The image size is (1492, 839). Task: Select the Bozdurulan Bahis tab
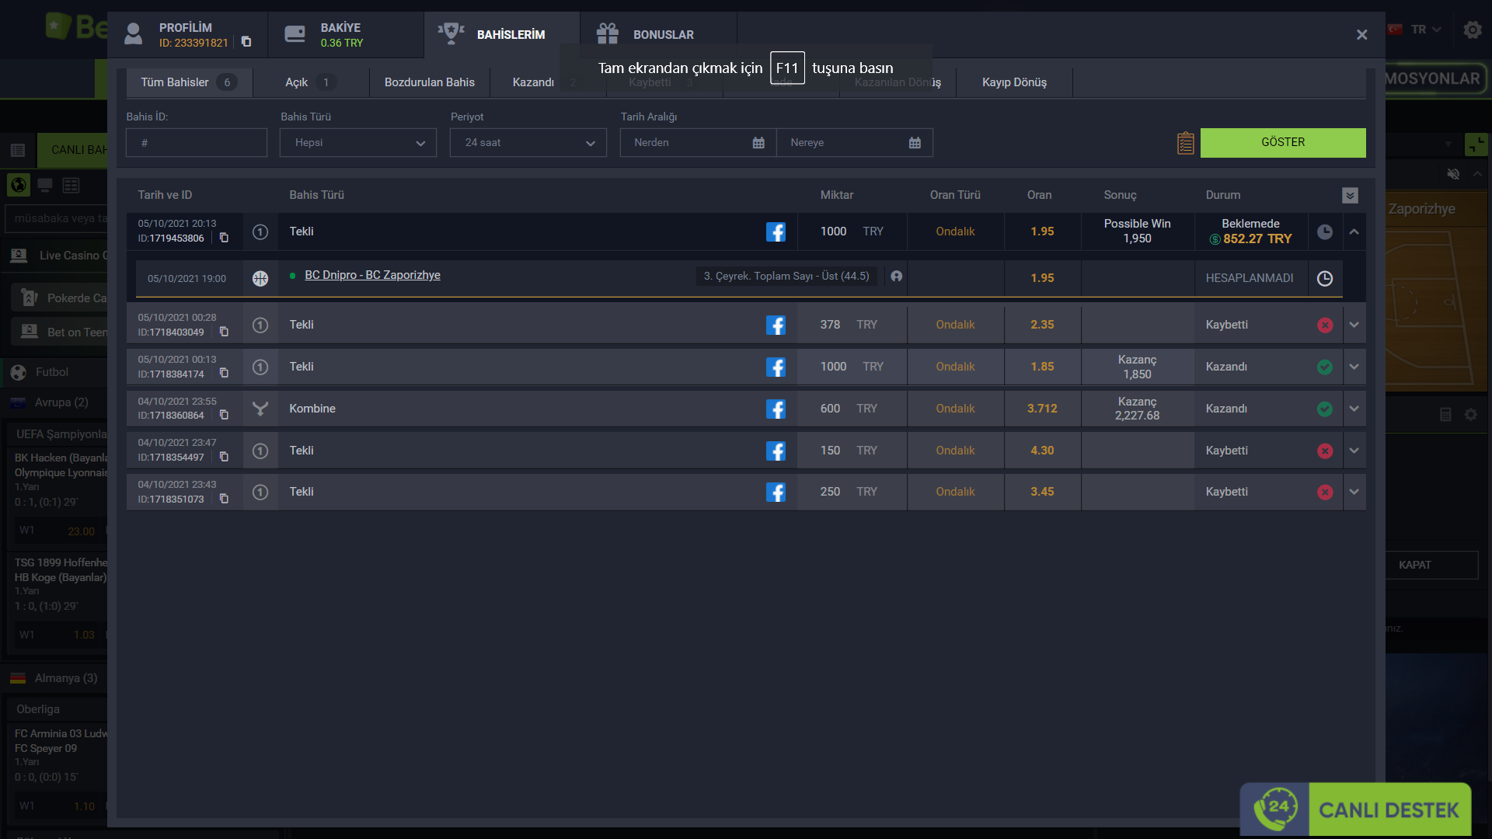[430, 82]
